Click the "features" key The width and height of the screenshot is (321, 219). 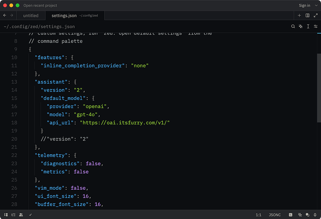coord(49,58)
